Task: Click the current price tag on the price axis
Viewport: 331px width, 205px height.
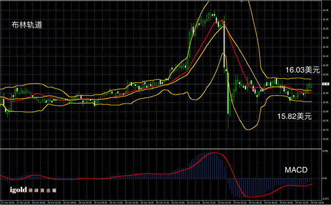Action: click(x=325, y=84)
